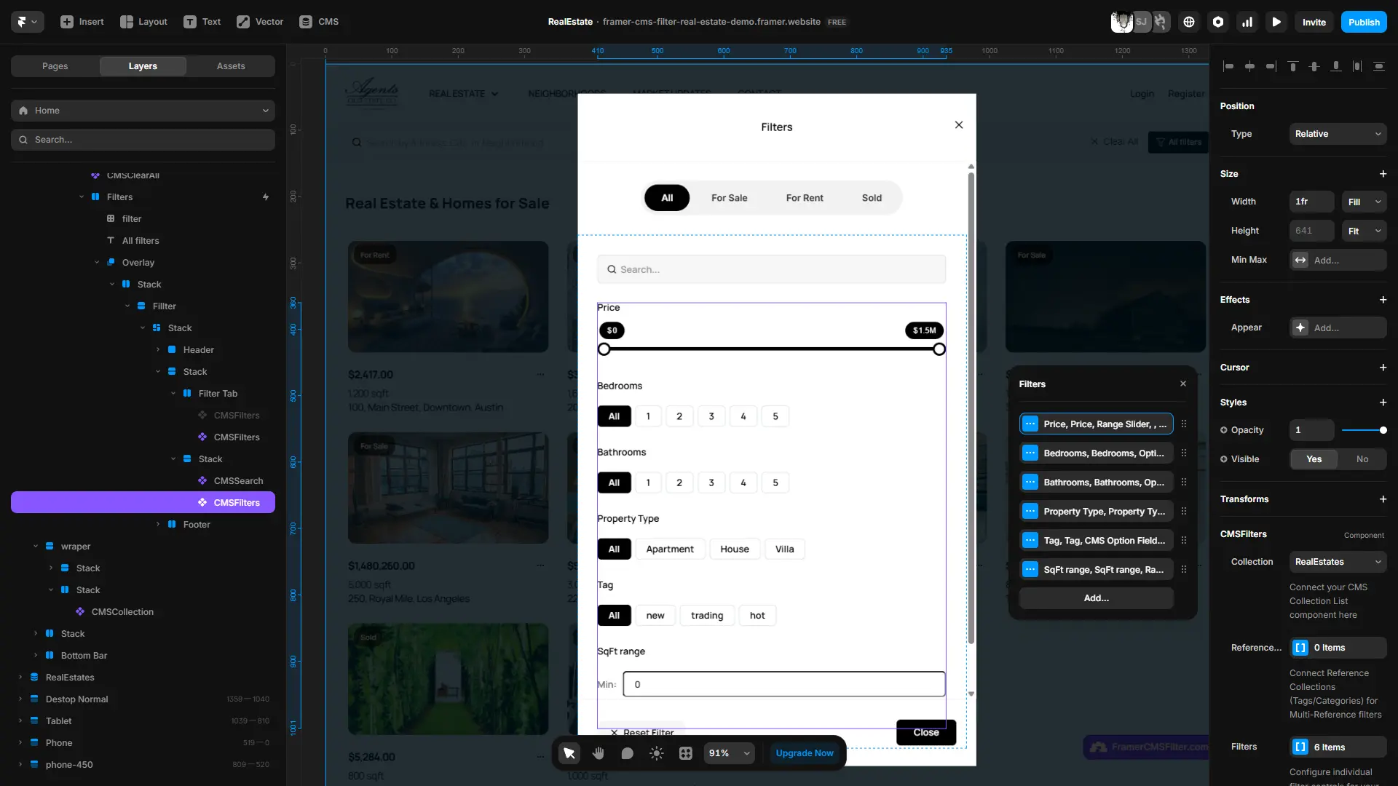
Task: Collapse the Filter Tab layer
Action: tap(173, 394)
